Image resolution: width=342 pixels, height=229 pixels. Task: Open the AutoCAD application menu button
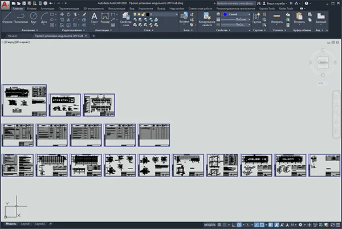coord(5,5)
